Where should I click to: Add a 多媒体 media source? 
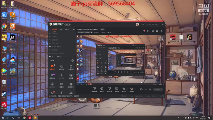click(x=117, y=90)
